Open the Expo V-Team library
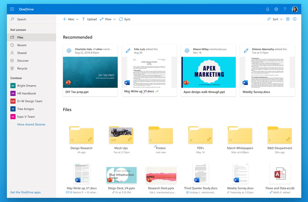Image resolution: width=308 pixels, height=202 pixels. point(31,117)
